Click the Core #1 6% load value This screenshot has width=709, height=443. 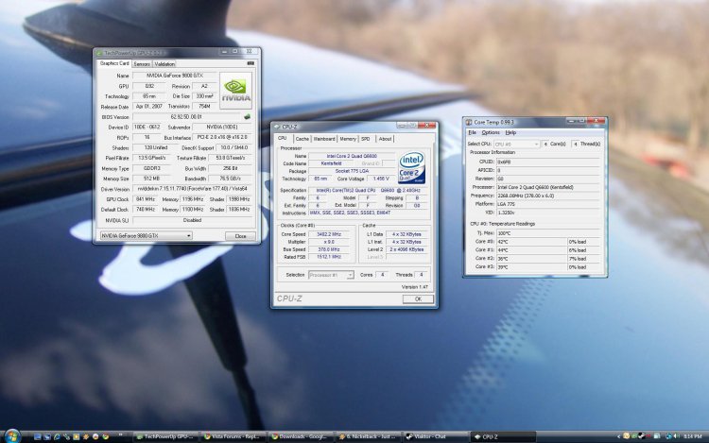click(x=584, y=250)
